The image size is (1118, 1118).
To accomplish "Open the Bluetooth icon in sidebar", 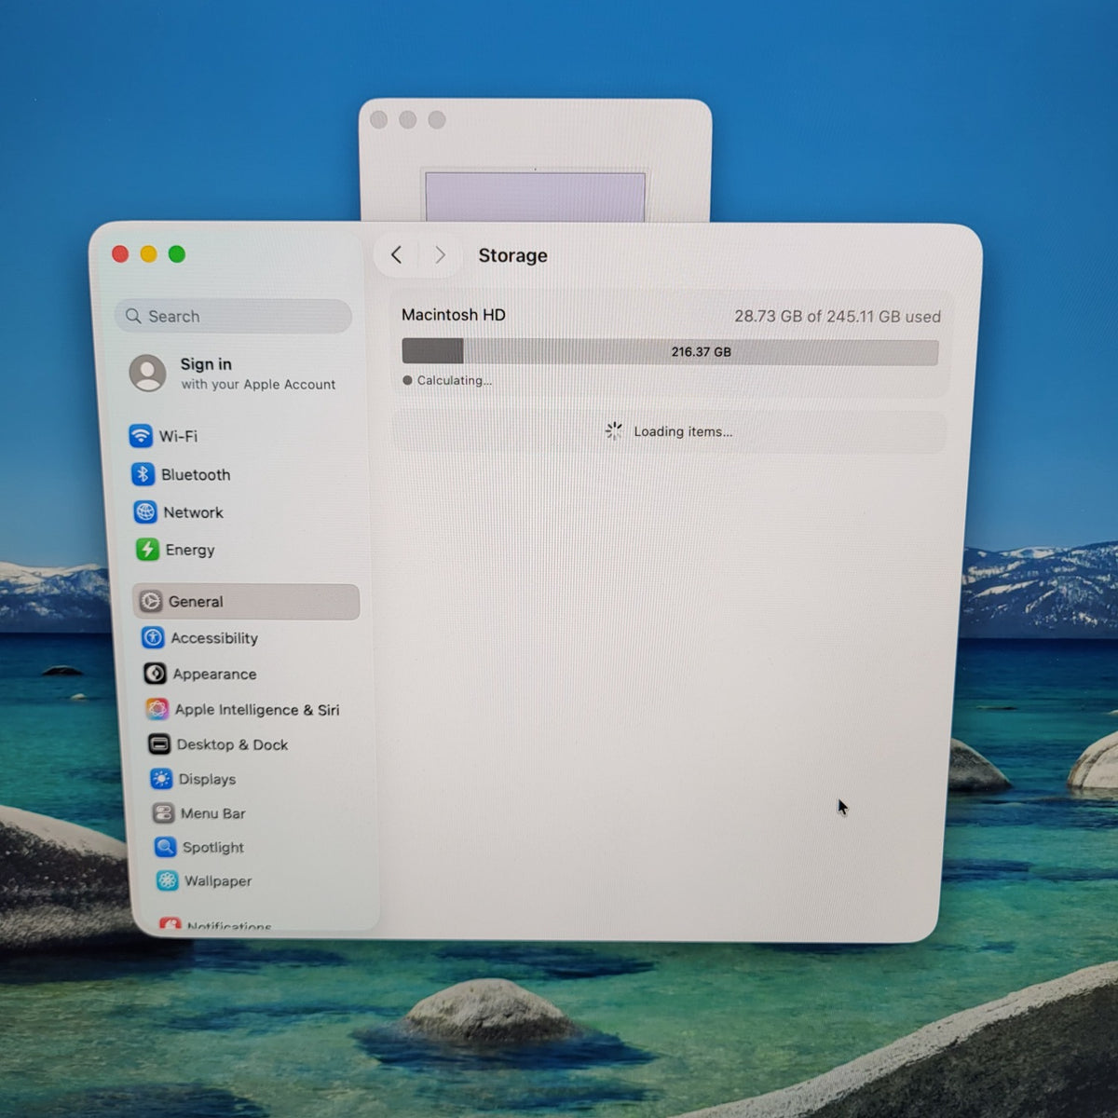I will pos(143,474).
